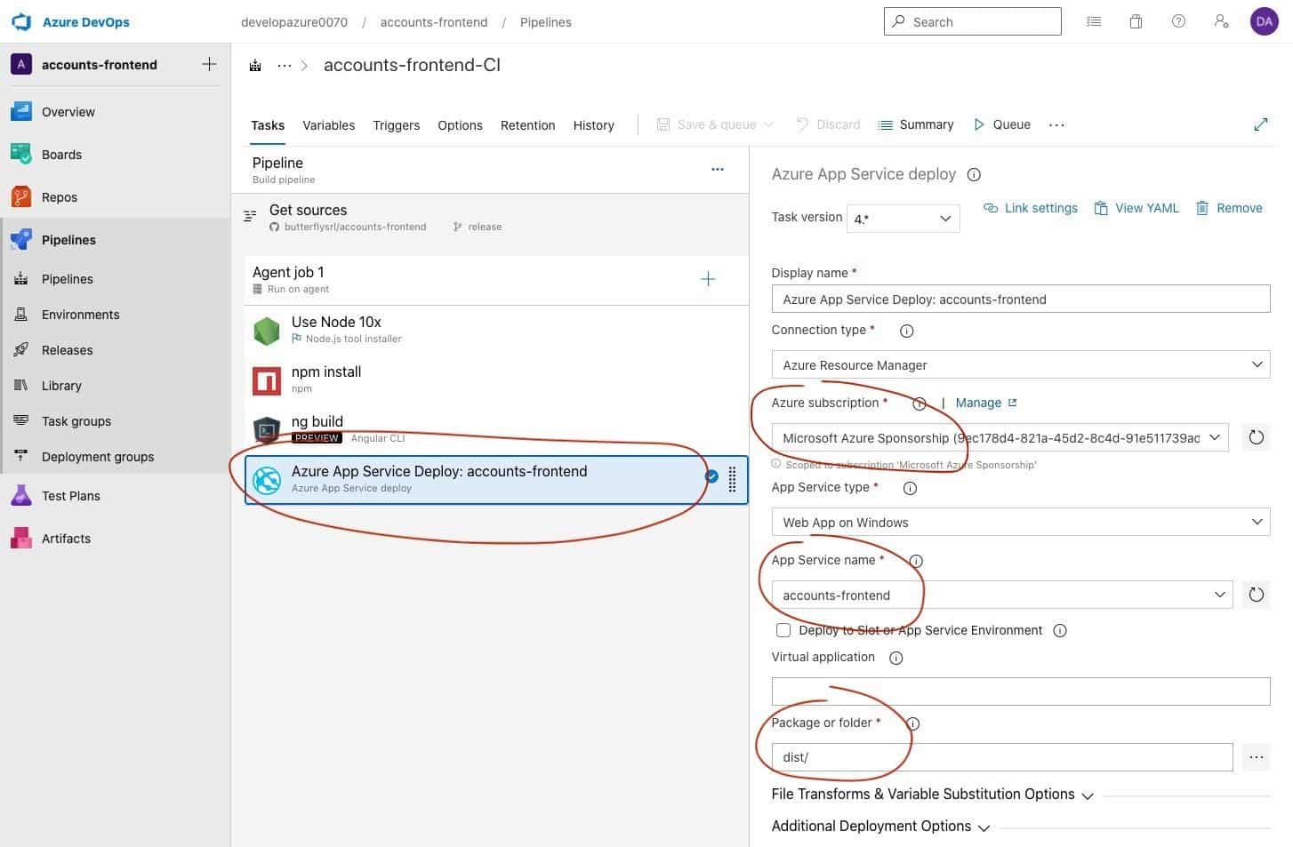Expand File Transforms & Variable Substitution Options
Screen dimensions: 1293x847
932,795
